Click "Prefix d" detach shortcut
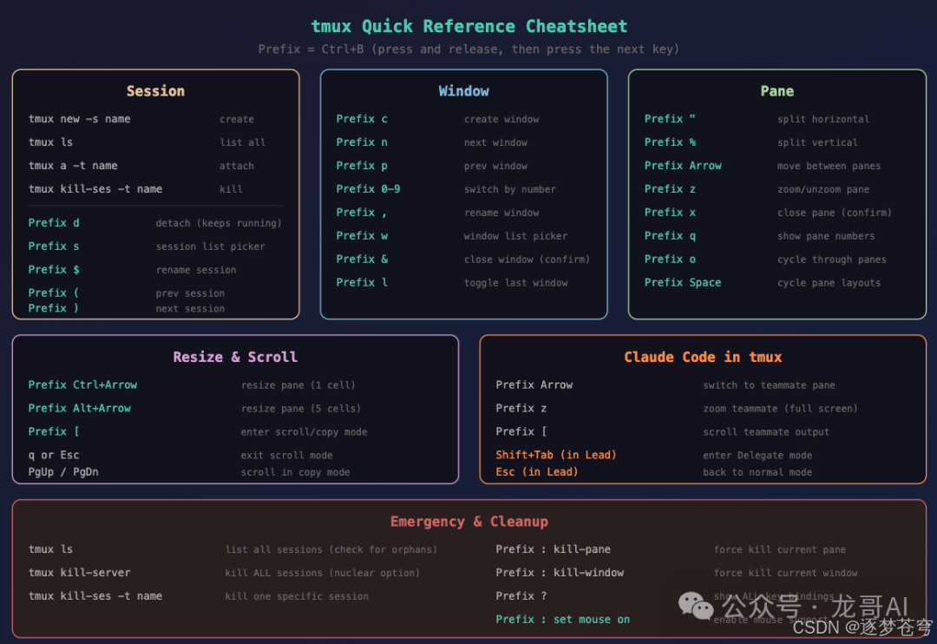 54,223
